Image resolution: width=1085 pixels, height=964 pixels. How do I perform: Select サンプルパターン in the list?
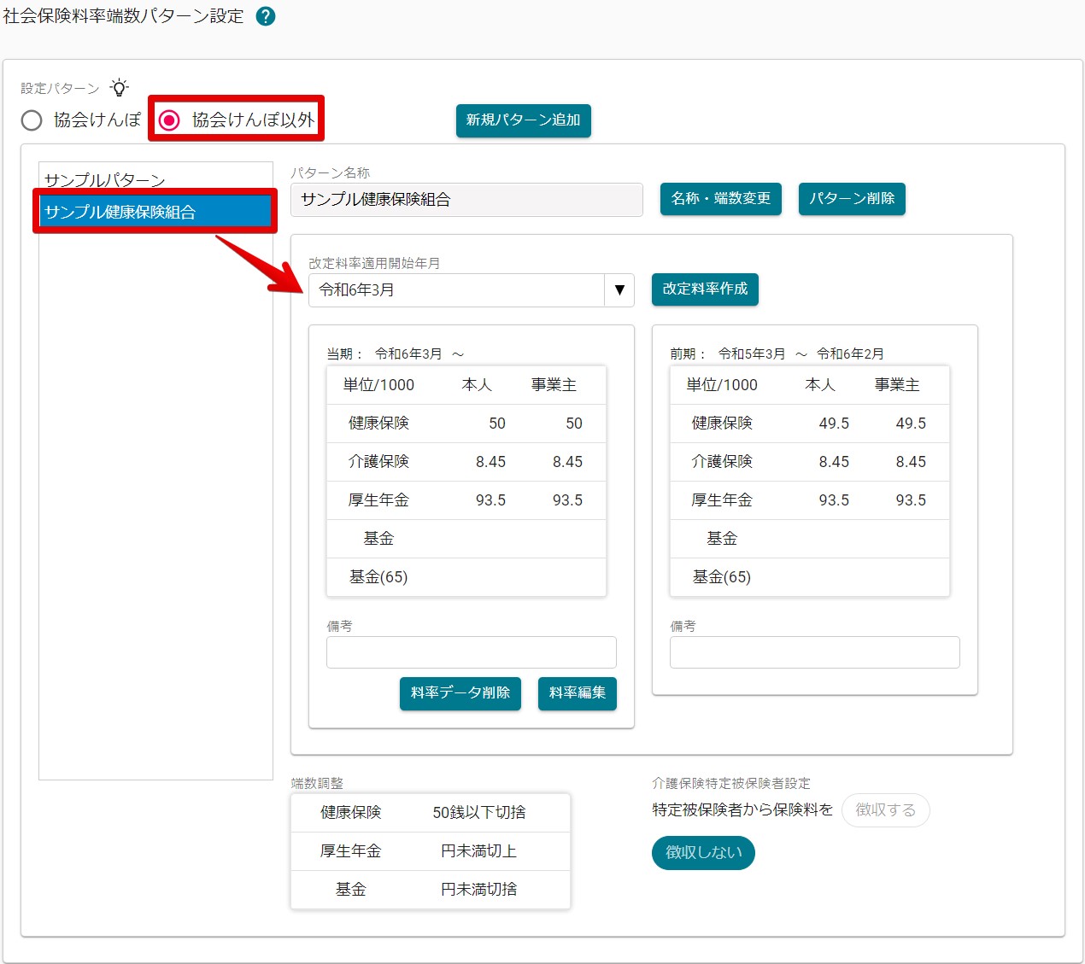click(155, 180)
